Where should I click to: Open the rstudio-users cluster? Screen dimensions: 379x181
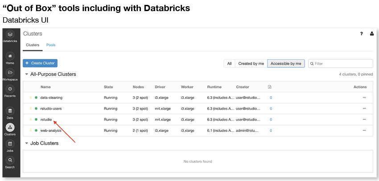(51, 109)
